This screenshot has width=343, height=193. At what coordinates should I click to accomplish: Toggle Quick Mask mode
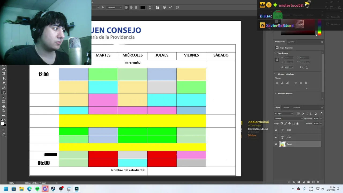4,130
